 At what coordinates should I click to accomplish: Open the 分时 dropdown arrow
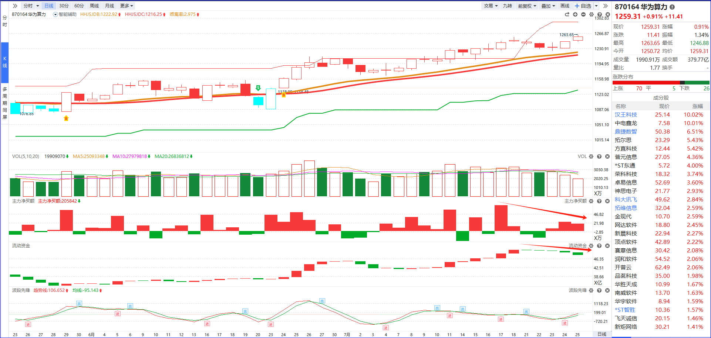coord(38,6)
